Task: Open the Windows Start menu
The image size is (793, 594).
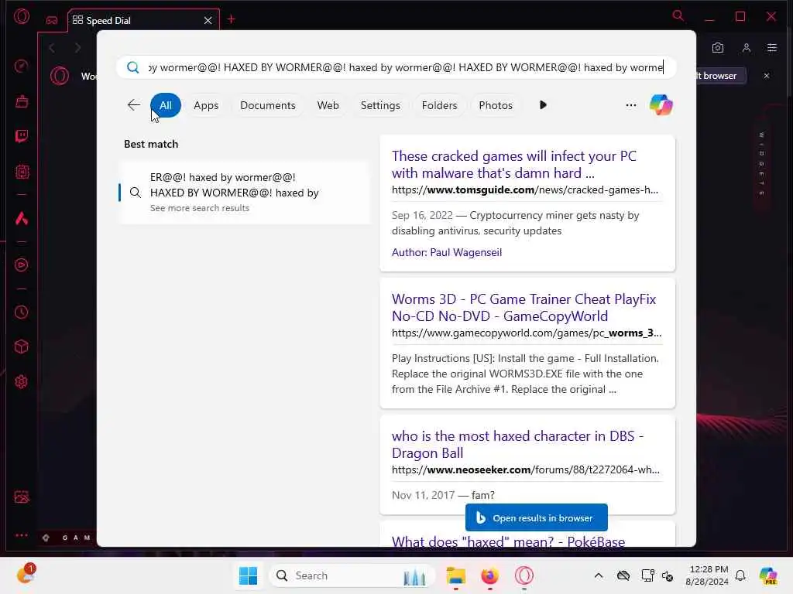Action: tap(248, 575)
